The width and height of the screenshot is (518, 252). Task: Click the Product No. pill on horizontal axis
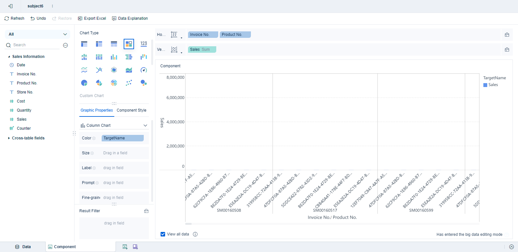(x=235, y=35)
